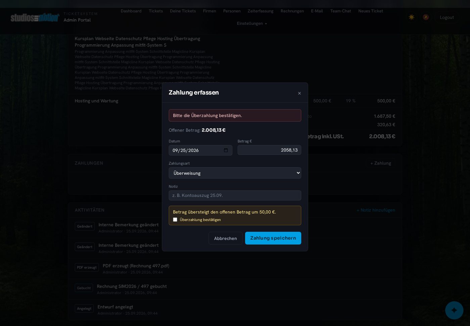The height and width of the screenshot is (326, 470).
Task: Focus the Betrag € field showing 2058,13
Action: pos(269,150)
